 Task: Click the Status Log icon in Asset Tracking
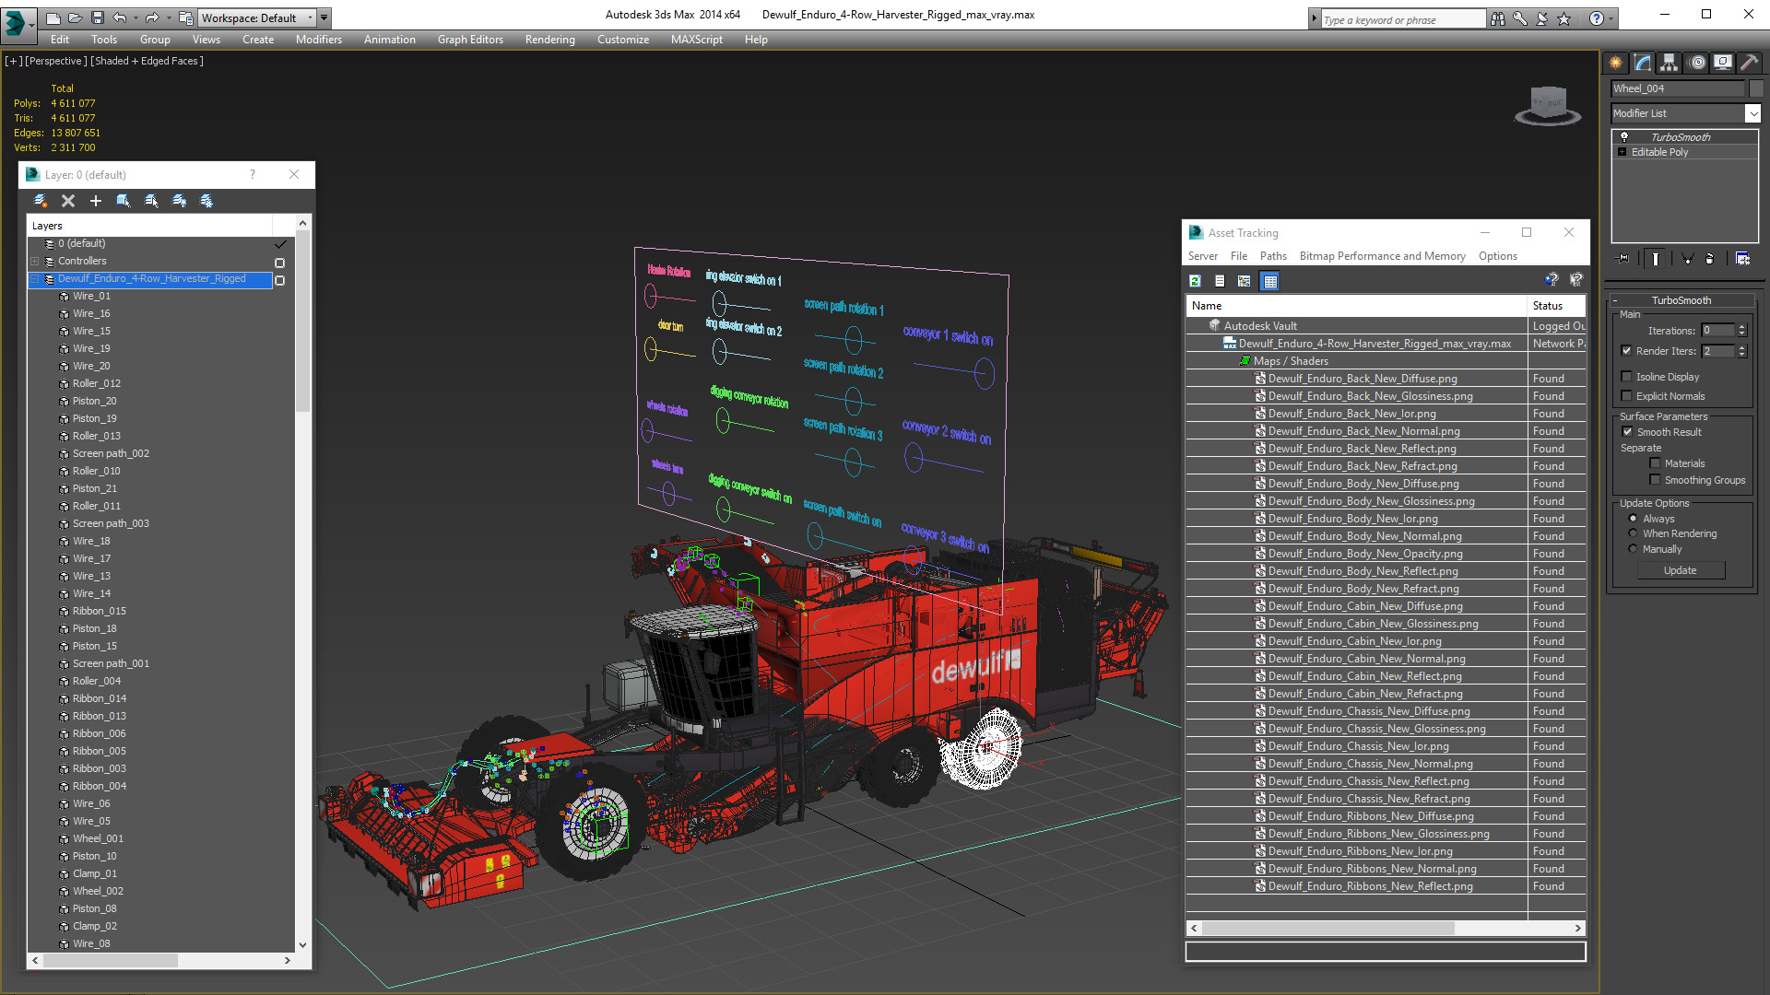pos(1220,281)
